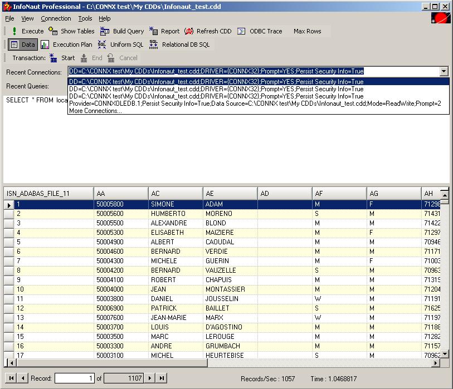The image size is (453, 389).
Task: Click the Start transaction icon
Action: [53, 58]
